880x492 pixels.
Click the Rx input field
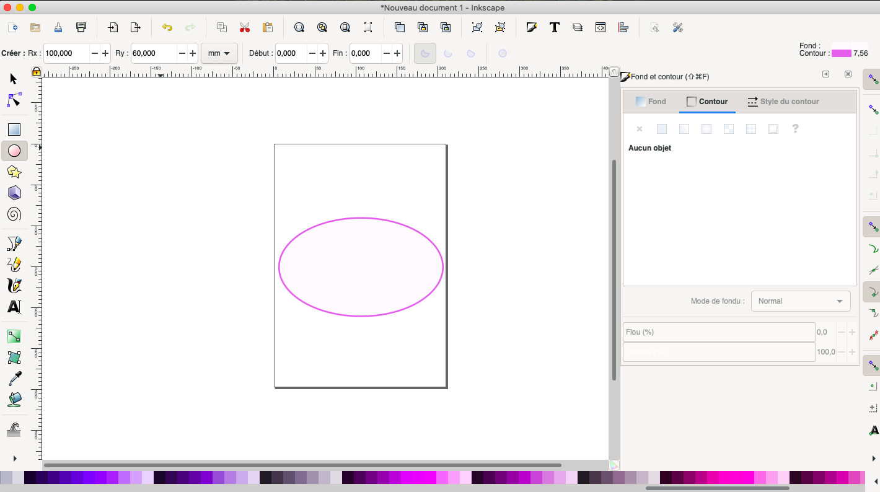(67, 53)
